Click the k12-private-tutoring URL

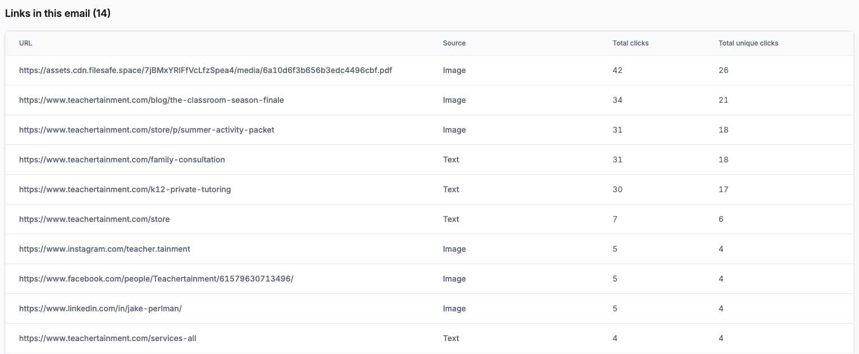[x=125, y=189]
